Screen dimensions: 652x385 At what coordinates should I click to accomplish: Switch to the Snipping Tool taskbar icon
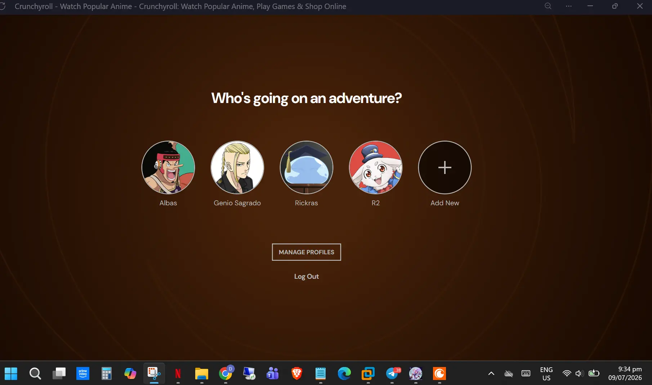[154, 373]
